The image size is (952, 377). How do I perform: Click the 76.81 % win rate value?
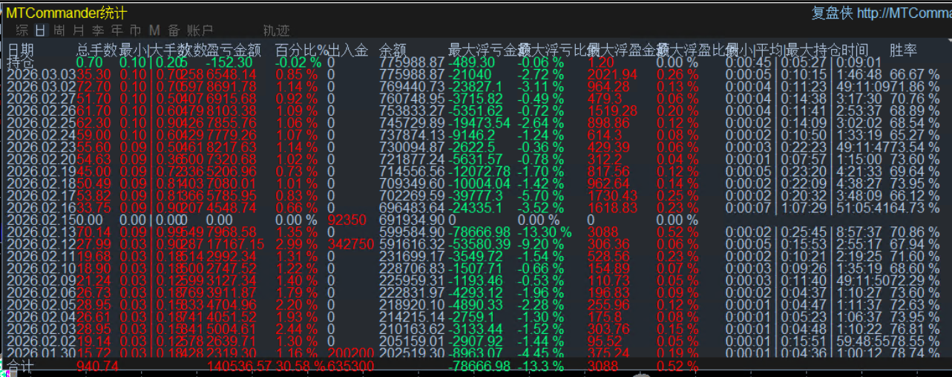tap(915, 329)
